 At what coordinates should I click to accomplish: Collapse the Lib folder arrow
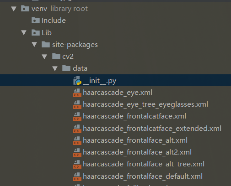(24, 33)
